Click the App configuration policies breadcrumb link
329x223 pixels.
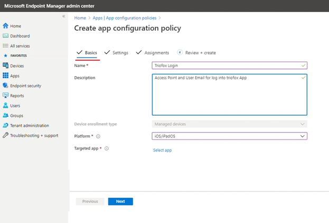pyautogui.click(x=131, y=18)
